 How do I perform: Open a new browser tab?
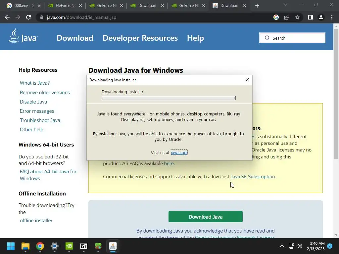(x=257, y=6)
